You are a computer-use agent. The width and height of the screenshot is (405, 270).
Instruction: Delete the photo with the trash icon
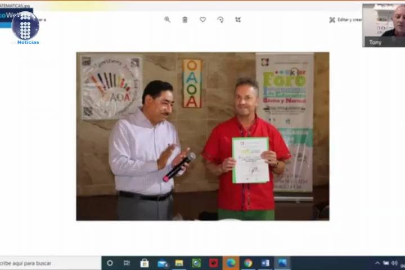tap(184, 20)
